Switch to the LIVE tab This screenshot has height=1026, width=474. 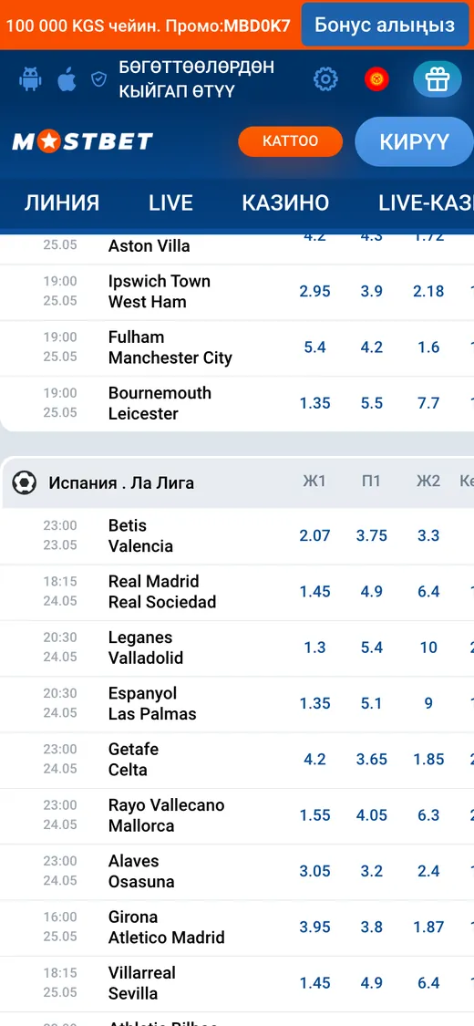click(170, 202)
